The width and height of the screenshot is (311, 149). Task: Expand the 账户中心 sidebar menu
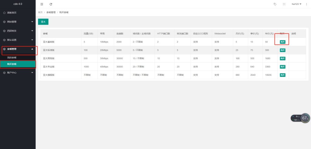coord(18,73)
